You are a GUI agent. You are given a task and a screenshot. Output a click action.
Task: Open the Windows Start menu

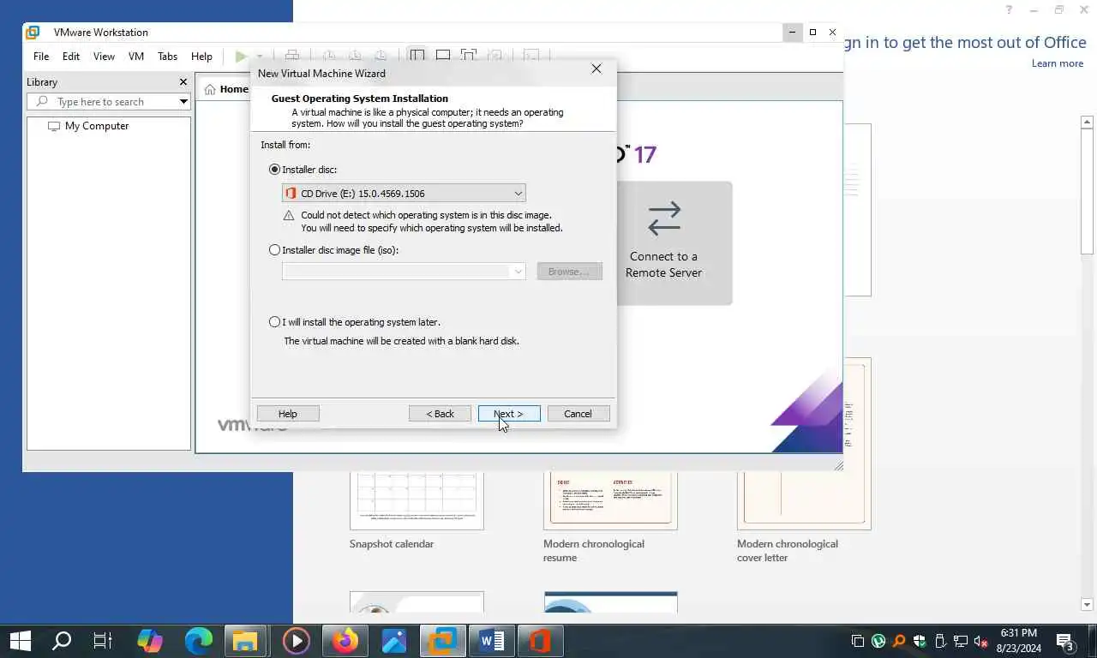coord(20,641)
